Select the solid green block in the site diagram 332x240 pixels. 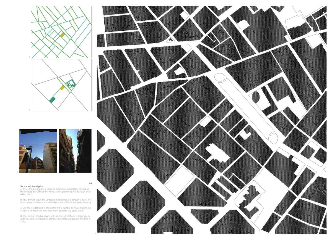(x=52, y=100)
